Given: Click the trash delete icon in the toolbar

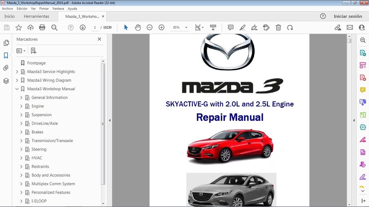Looking at the screenshot, I should pos(278,28).
